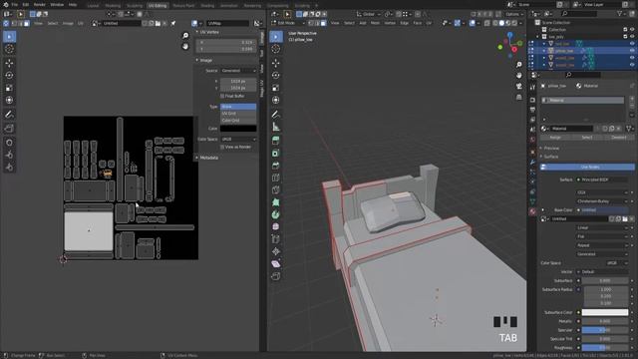Select the UV editor Annotate tool
638x359 pixels.
[9, 115]
